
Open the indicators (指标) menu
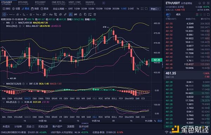tap(6, 8)
